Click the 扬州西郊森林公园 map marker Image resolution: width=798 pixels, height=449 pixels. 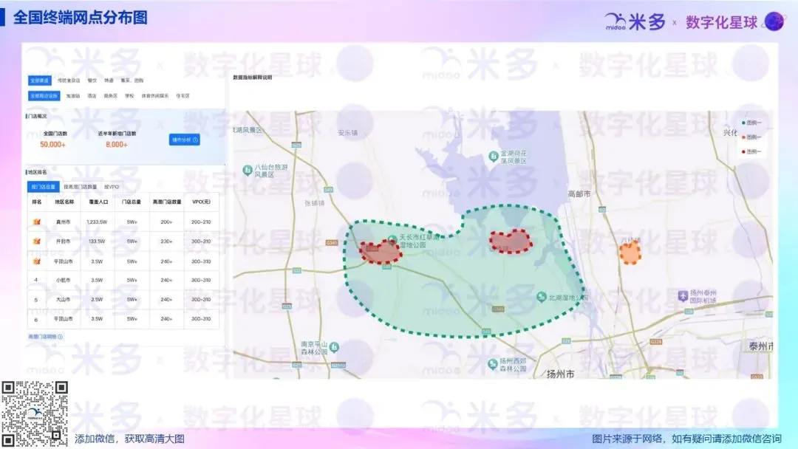pos(492,363)
